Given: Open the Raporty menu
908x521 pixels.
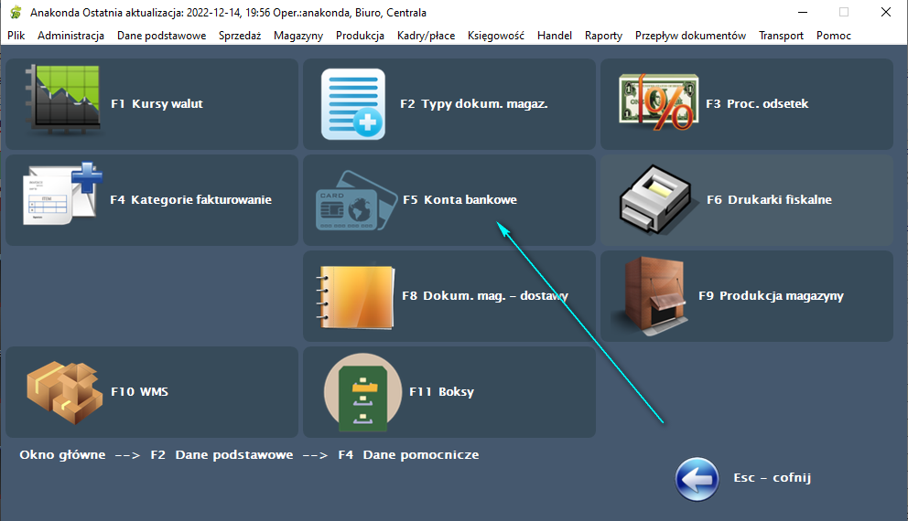Looking at the screenshot, I should tap(603, 36).
